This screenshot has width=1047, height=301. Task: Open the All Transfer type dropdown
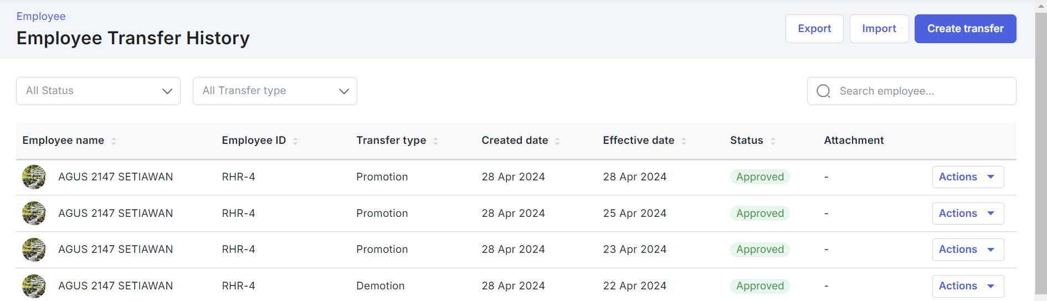point(275,91)
